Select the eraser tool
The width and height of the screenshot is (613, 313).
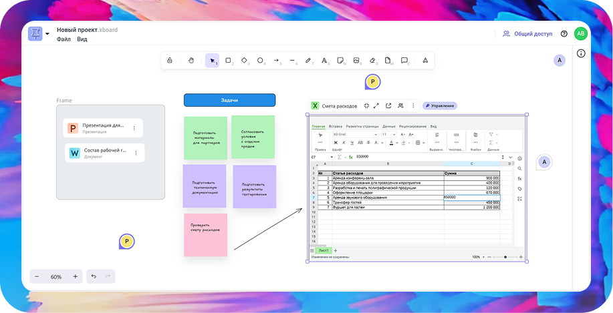372,61
